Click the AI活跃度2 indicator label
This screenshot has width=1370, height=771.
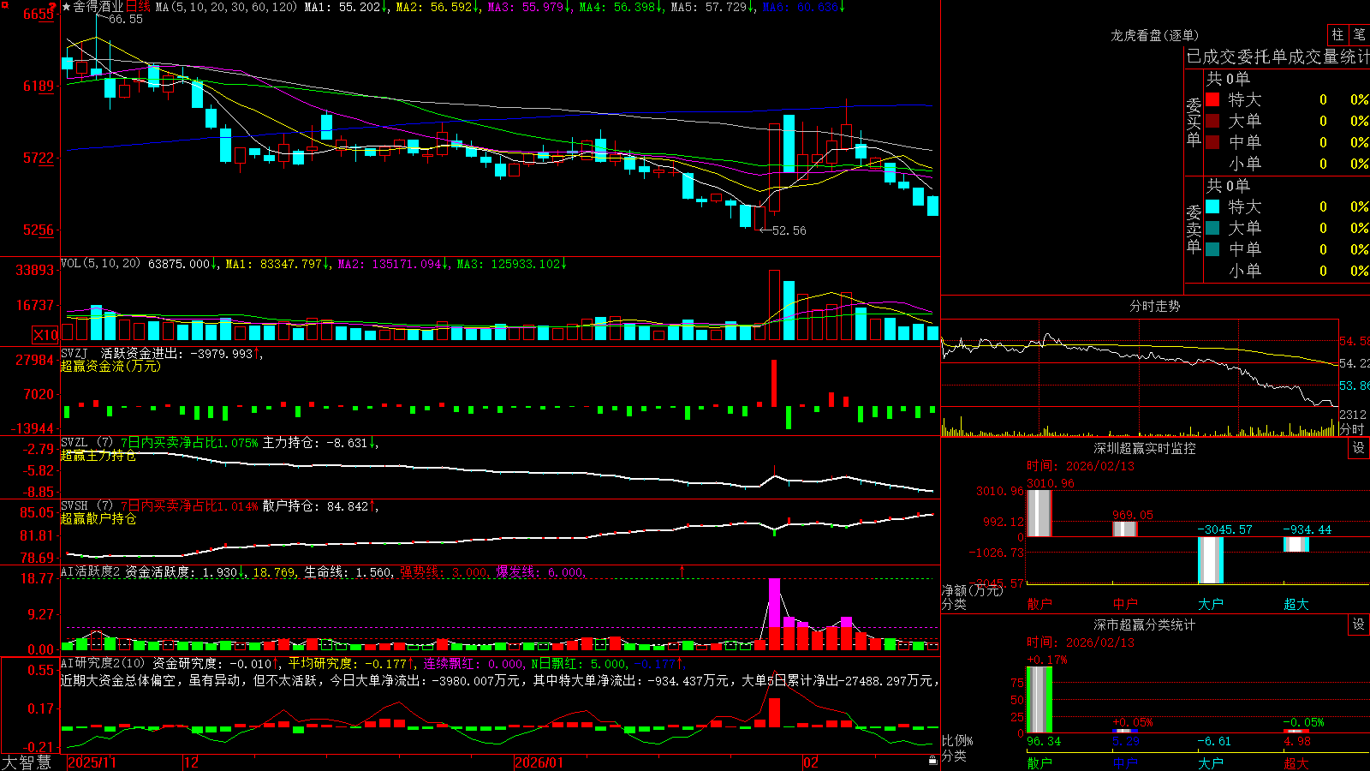pos(91,572)
